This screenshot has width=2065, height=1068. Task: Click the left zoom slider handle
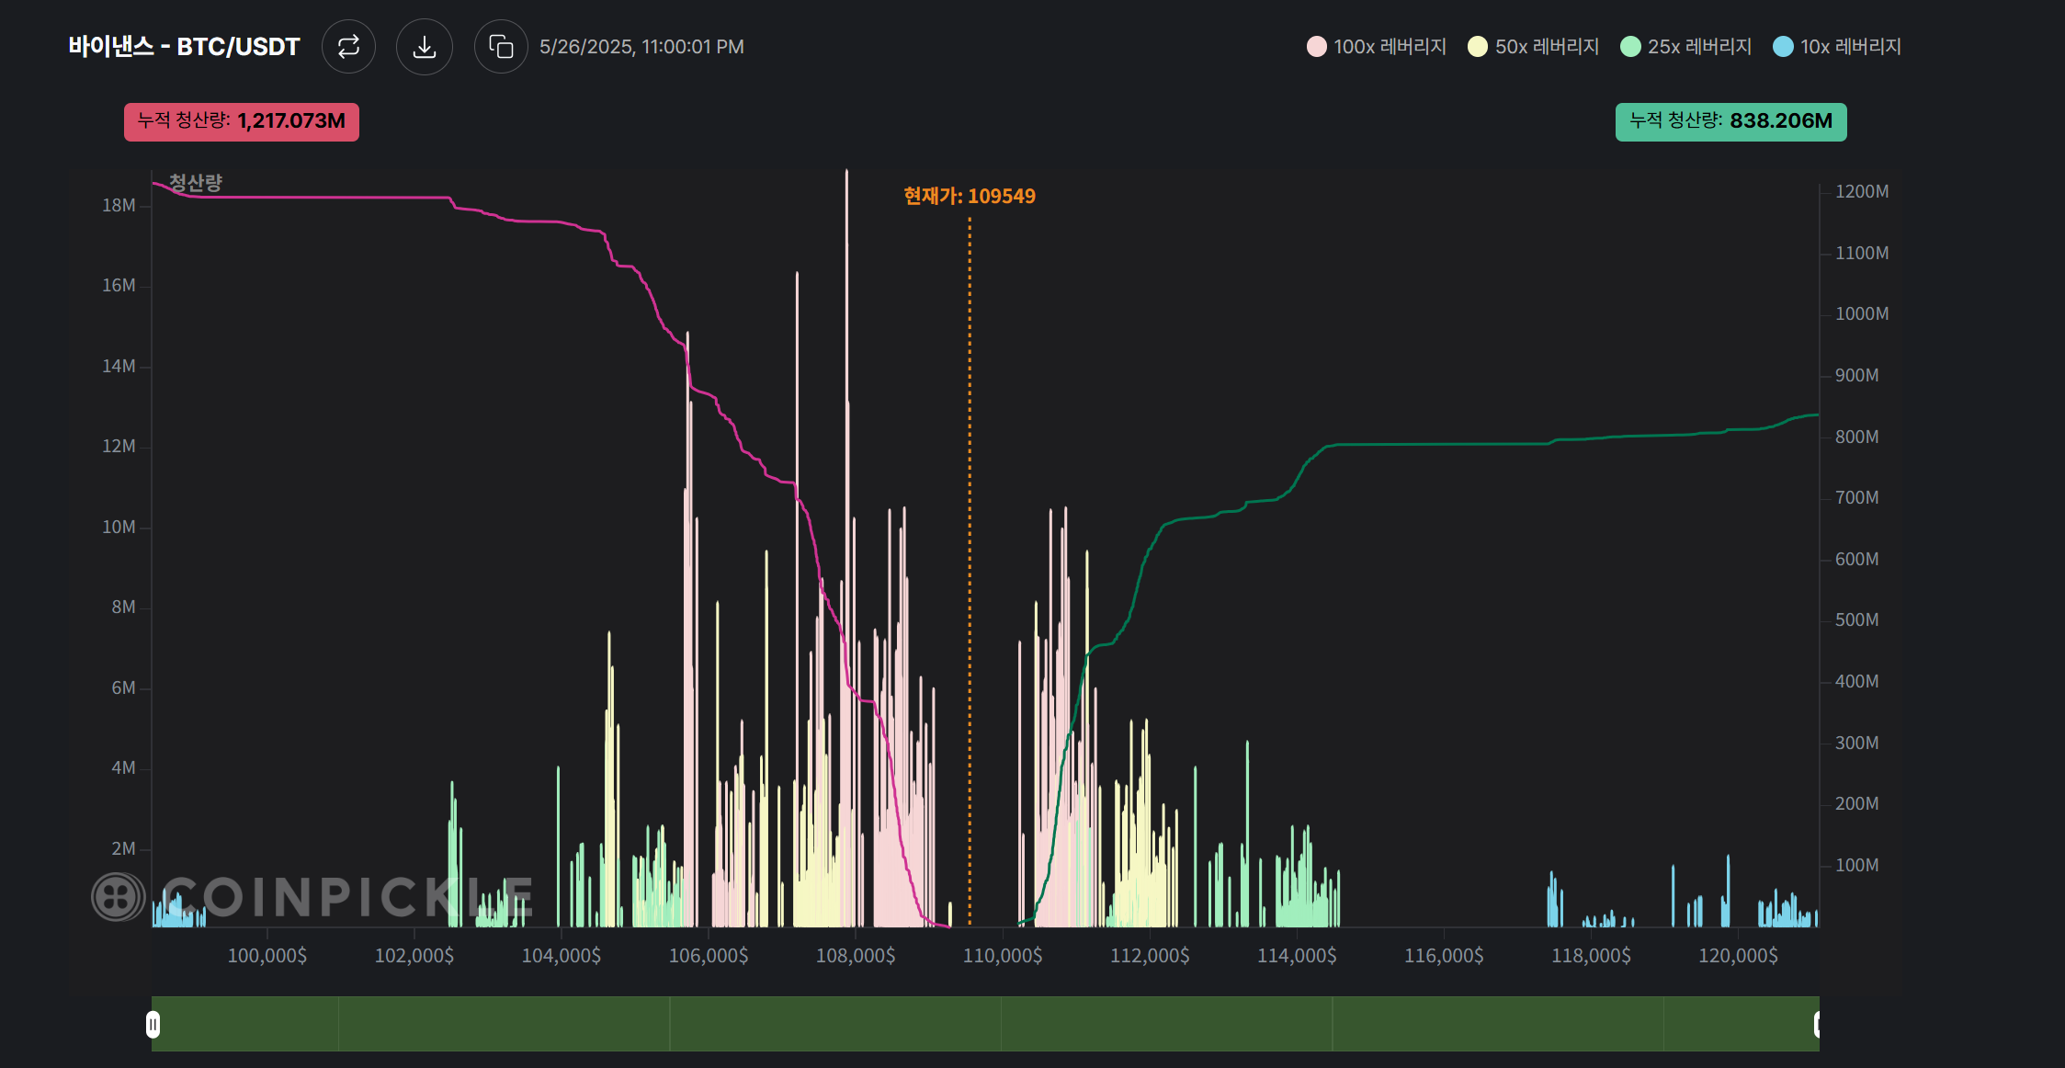point(153,1024)
